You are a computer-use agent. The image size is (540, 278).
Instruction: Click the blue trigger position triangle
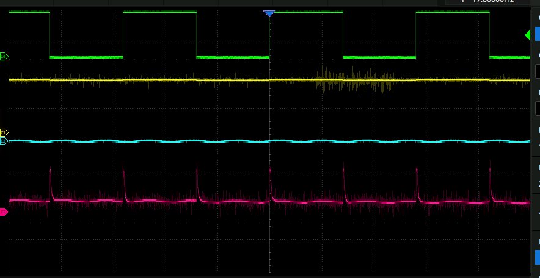[269, 13]
